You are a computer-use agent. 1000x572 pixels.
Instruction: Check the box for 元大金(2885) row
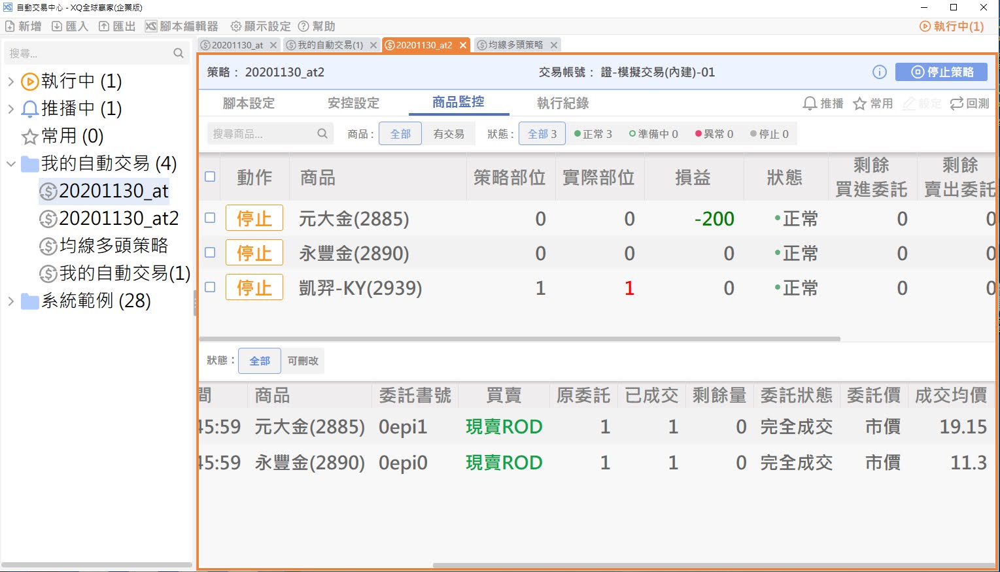[x=210, y=218]
